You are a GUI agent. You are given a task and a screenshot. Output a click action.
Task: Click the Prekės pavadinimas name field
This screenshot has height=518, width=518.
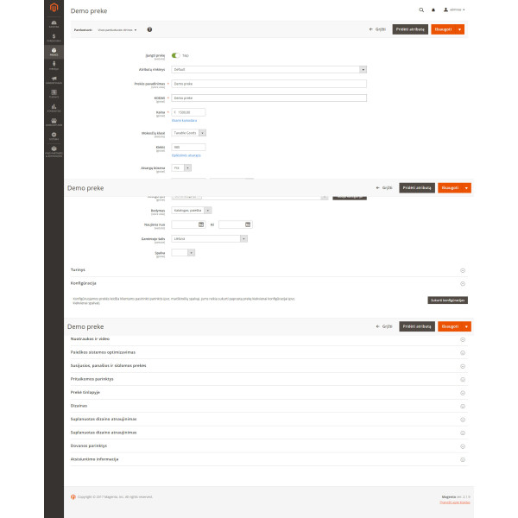[268, 84]
